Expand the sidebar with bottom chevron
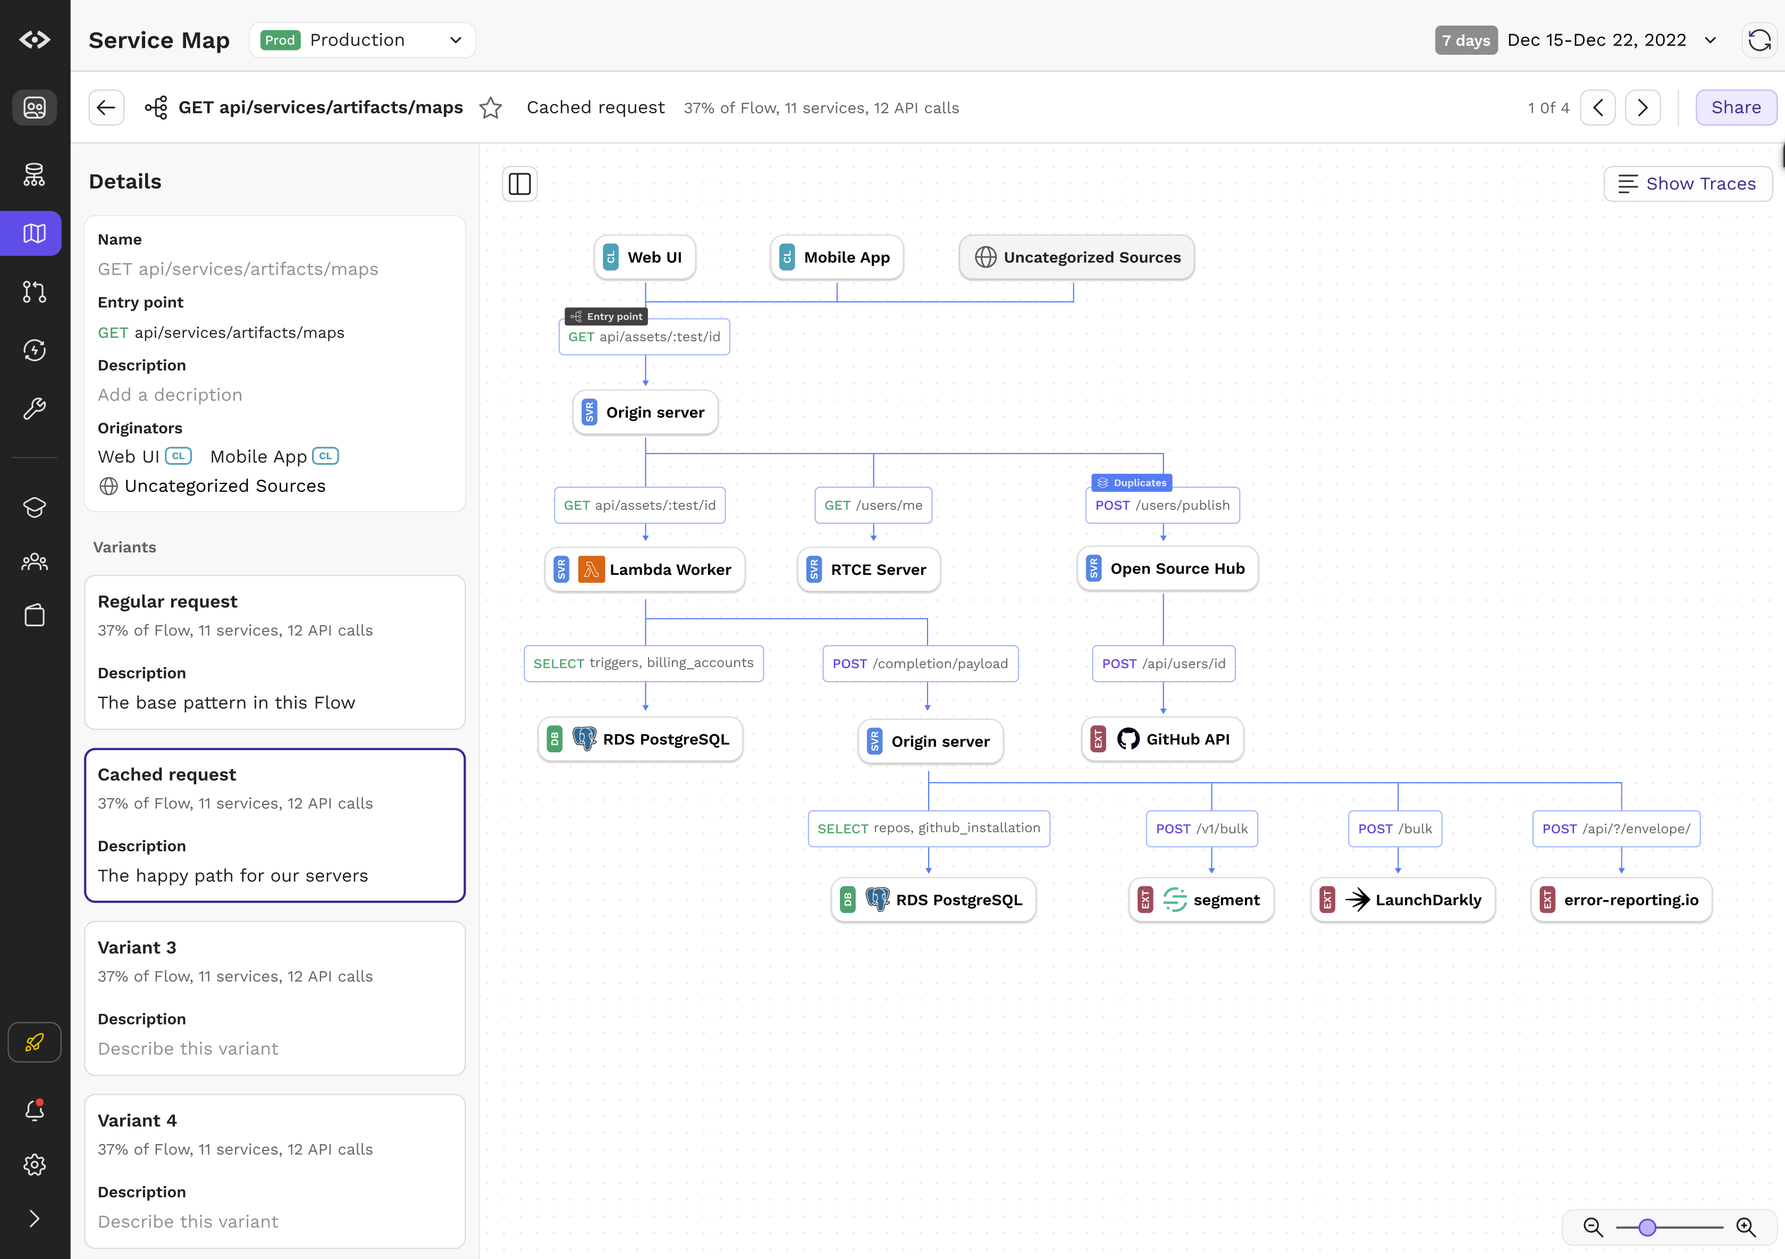This screenshot has width=1785, height=1259. (x=34, y=1219)
